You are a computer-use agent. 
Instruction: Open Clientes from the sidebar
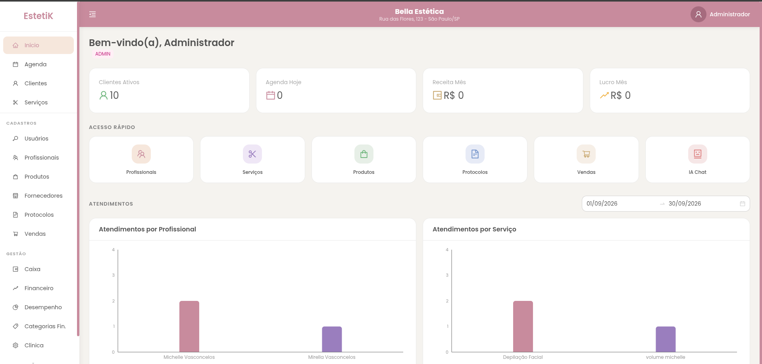(x=38, y=83)
